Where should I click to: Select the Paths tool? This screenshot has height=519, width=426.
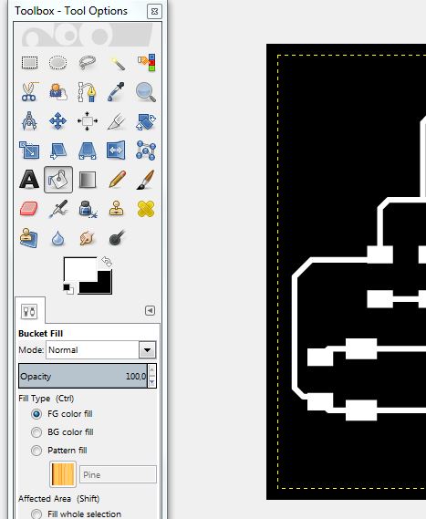click(87, 92)
